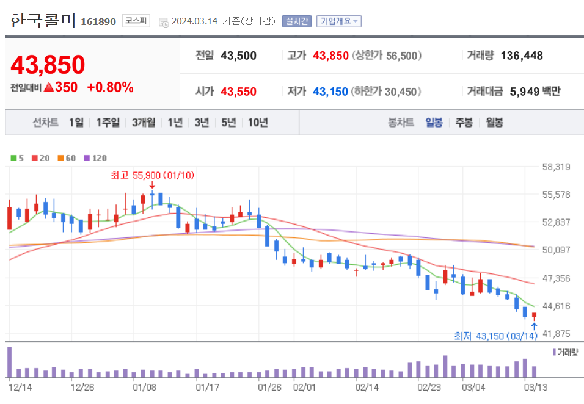Click the 상한가 56,500 text
Screen dimensions: 584x404
pyautogui.click(x=387, y=56)
